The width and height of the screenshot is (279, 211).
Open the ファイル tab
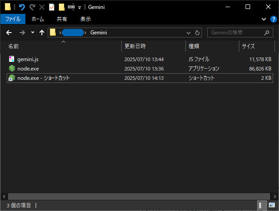tap(13, 19)
